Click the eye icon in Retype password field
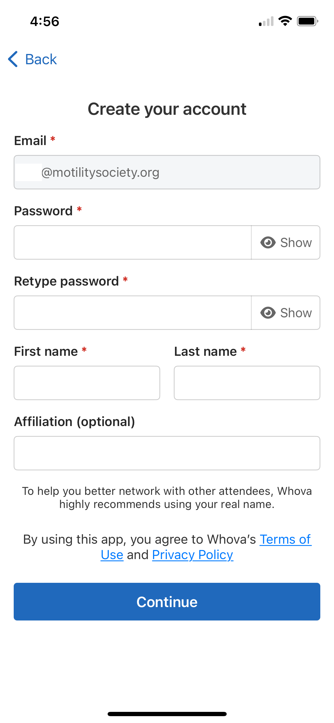This screenshot has width=334, height=723. [x=268, y=313]
